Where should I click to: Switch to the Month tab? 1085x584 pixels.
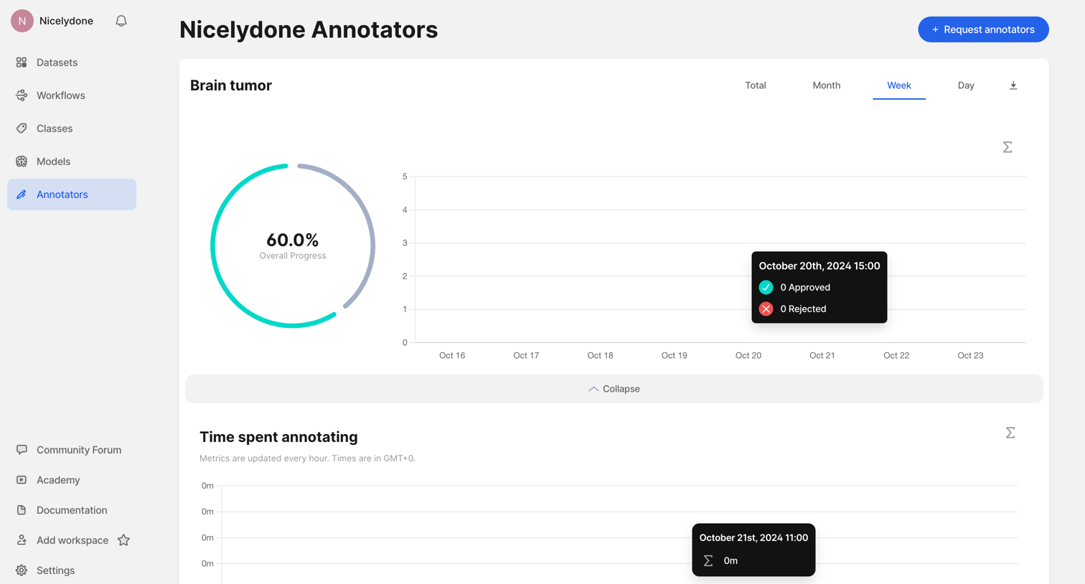[x=827, y=85]
